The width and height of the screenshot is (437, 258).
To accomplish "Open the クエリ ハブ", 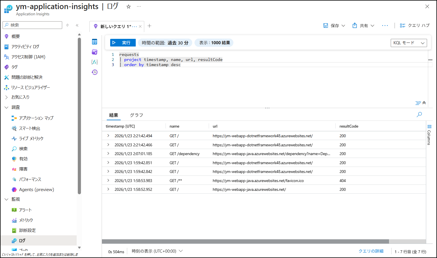I will (x=415, y=26).
